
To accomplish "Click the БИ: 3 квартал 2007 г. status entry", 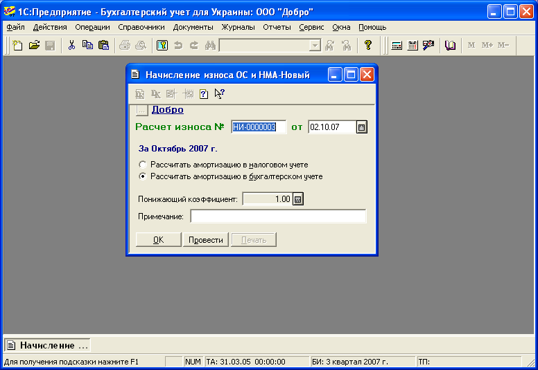I will (363, 362).
